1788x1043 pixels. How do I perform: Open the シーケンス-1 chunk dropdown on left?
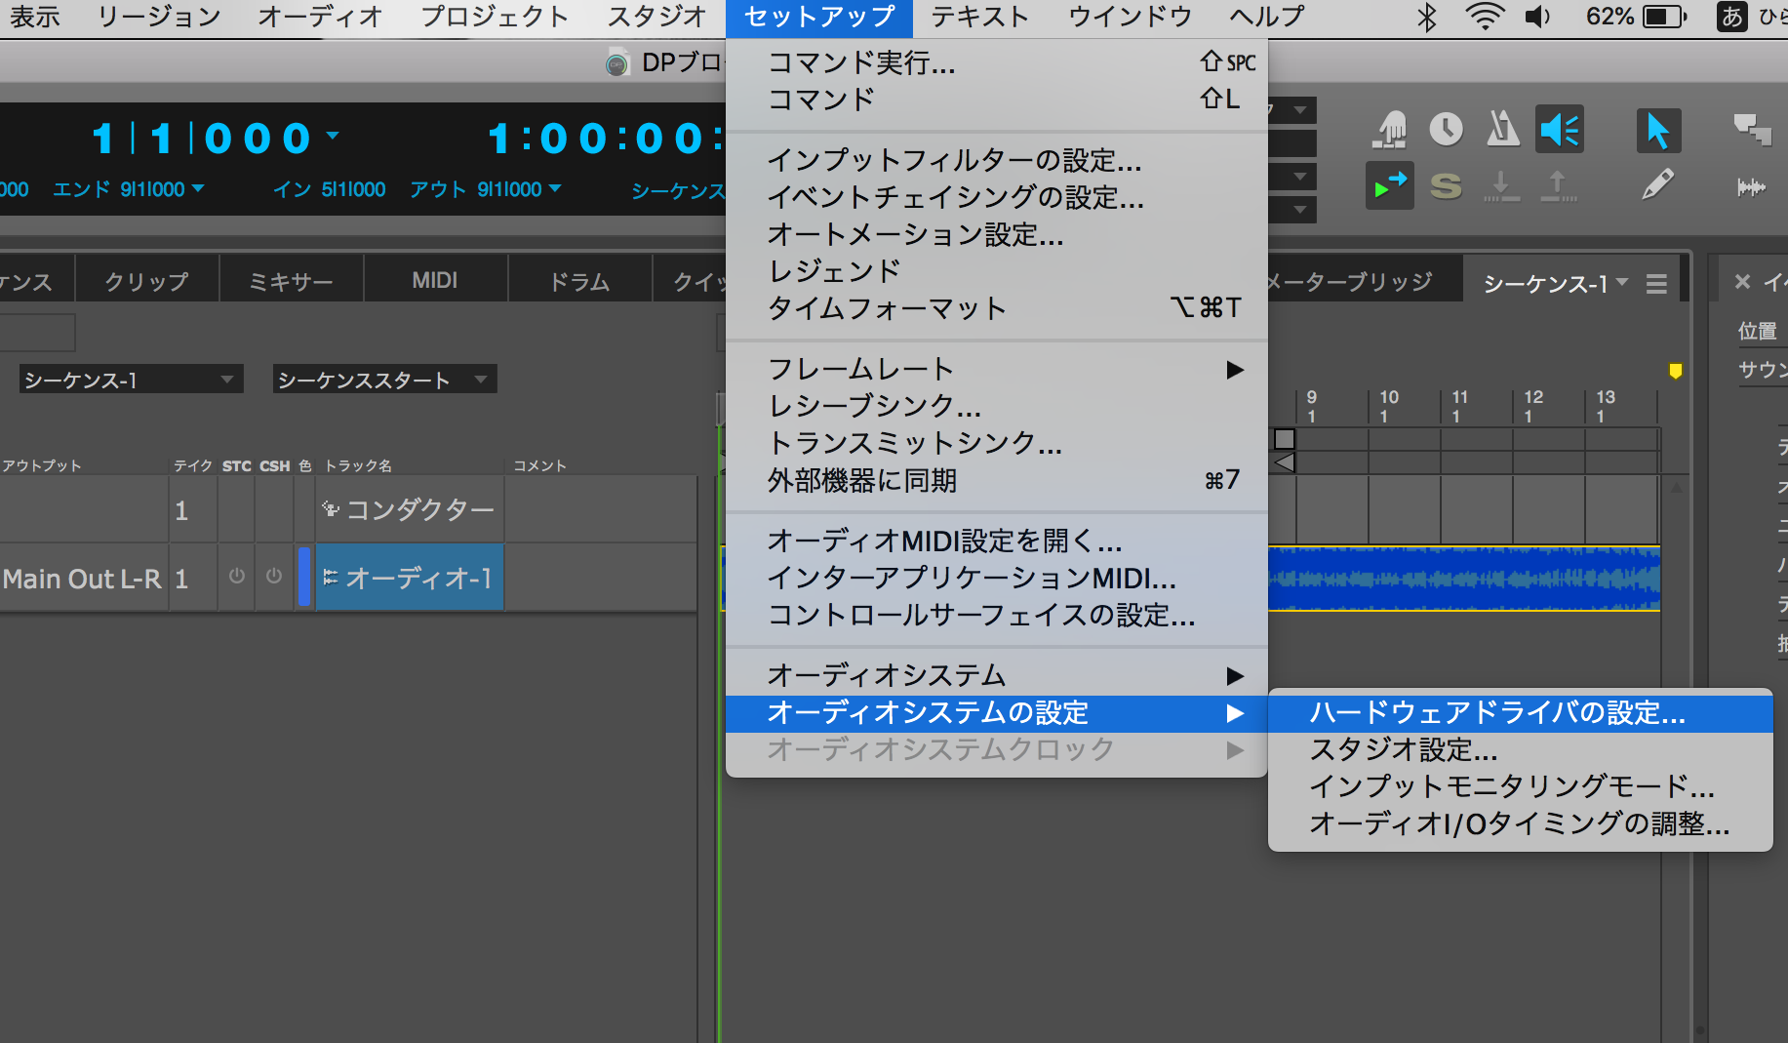tap(131, 380)
